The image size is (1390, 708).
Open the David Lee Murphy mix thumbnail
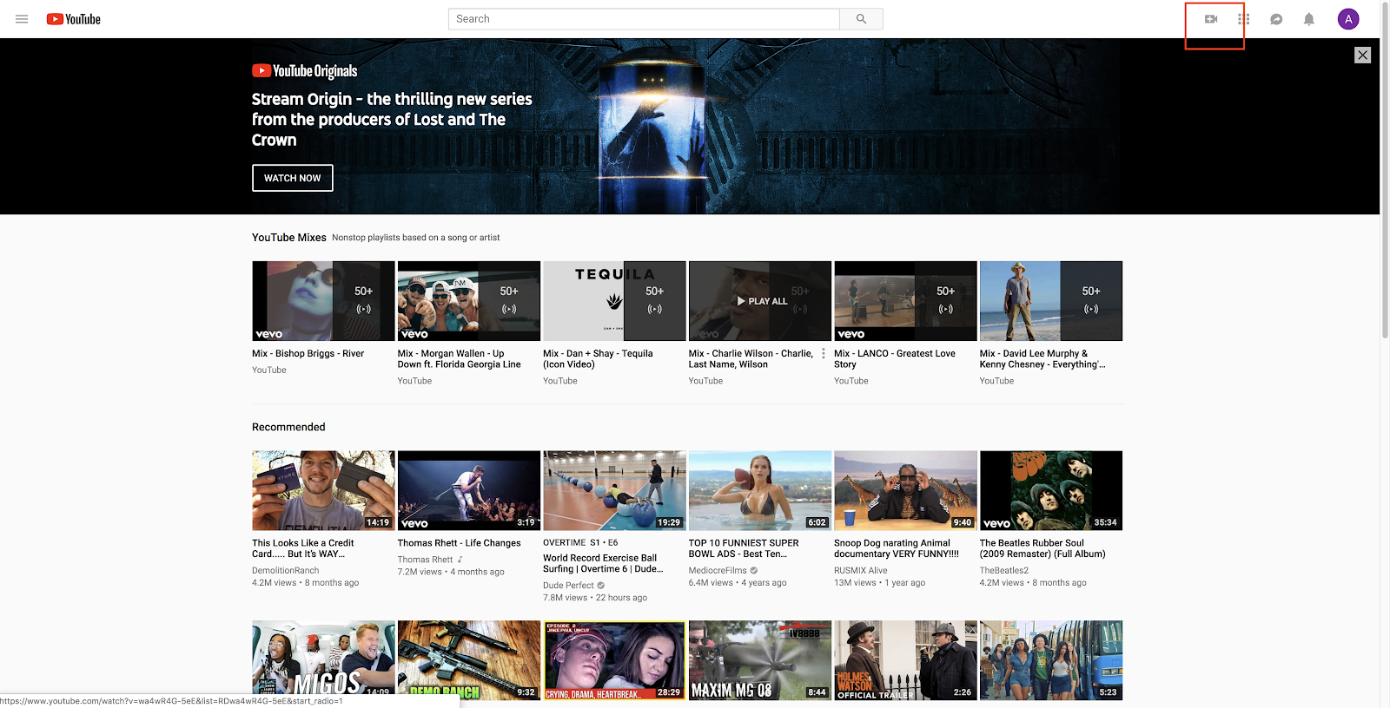pyautogui.click(x=1051, y=301)
